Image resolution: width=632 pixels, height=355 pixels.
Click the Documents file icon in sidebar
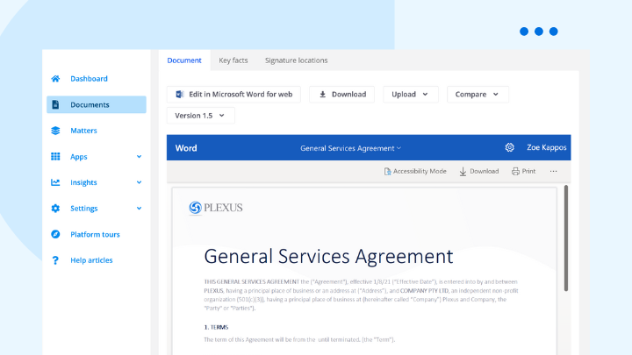pyautogui.click(x=55, y=104)
